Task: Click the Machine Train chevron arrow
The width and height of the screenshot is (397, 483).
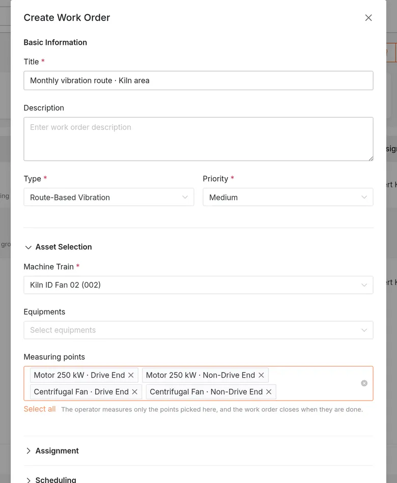Action: [x=364, y=285]
